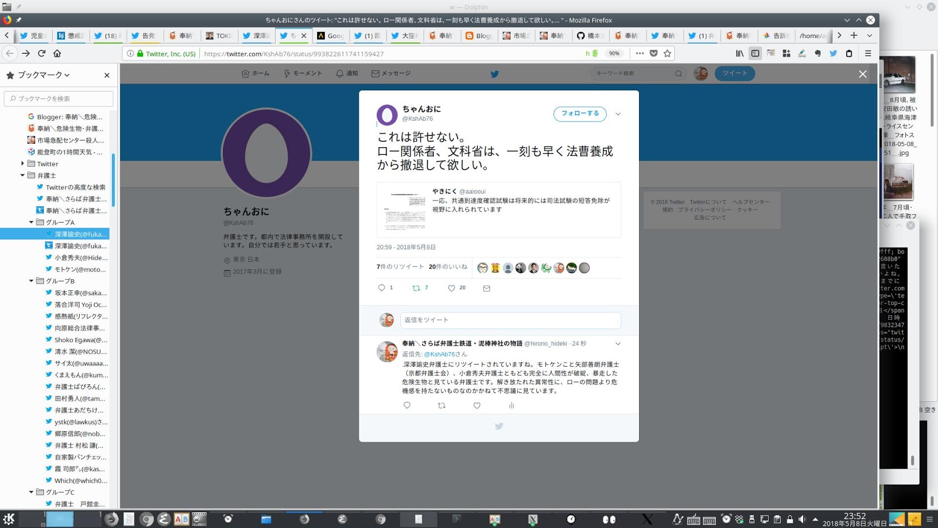Bookmark this page with star icon
Screen dimensions: 938x528
tap(667, 53)
